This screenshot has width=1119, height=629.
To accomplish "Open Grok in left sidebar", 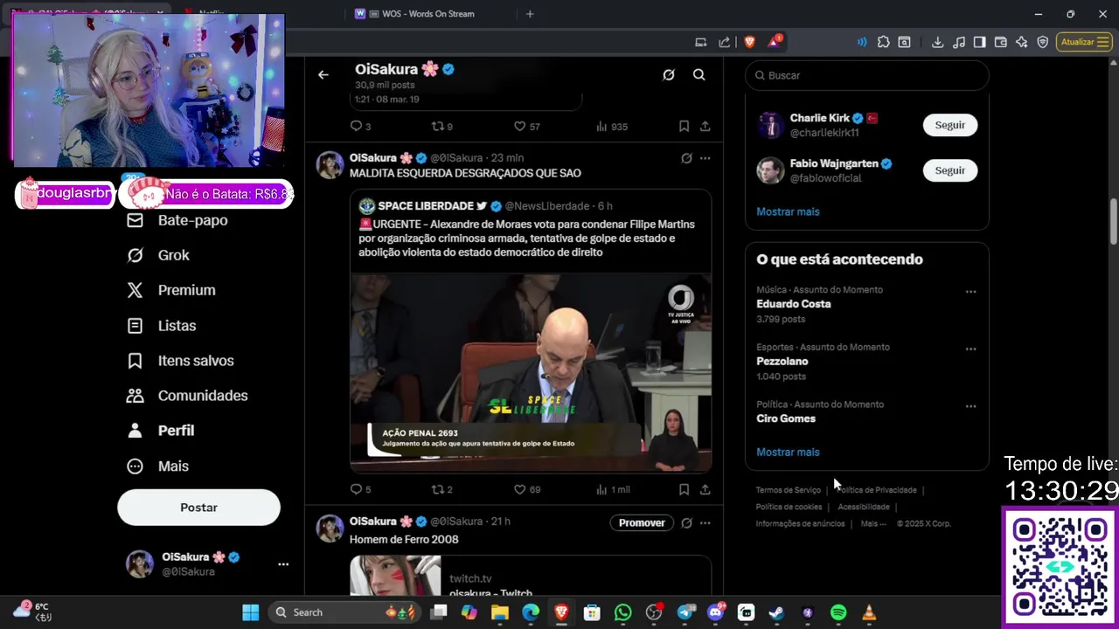I will 158,255.
